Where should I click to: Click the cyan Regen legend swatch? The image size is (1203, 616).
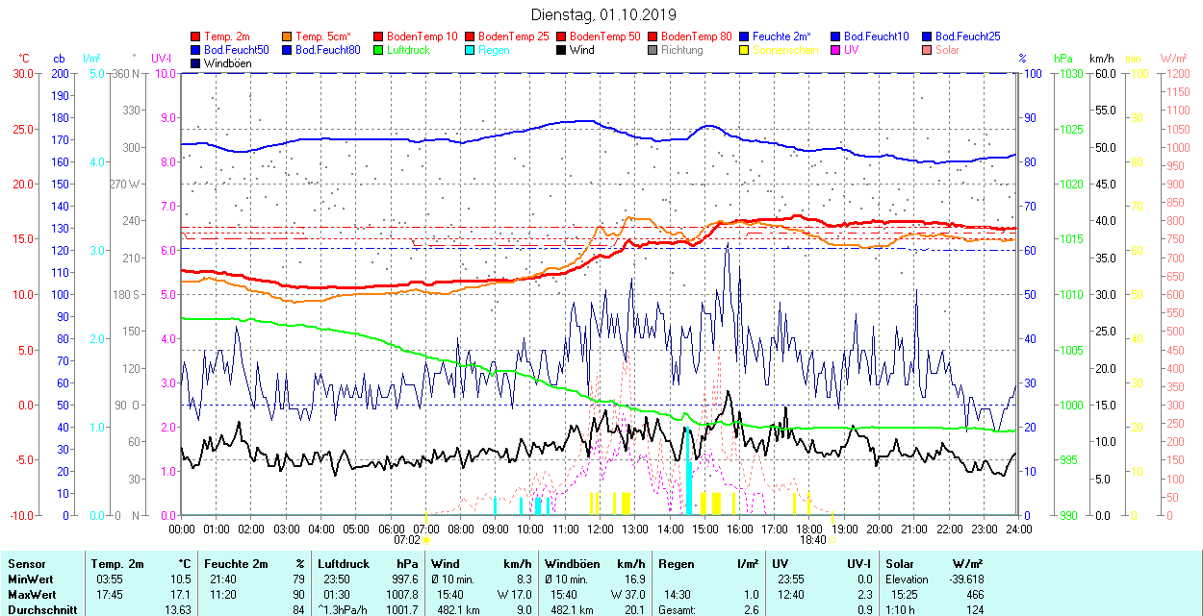(471, 50)
